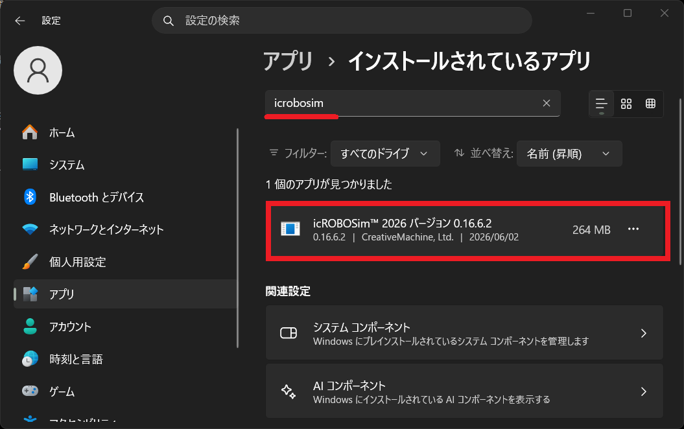Image resolution: width=684 pixels, height=429 pixels.
Task: Maximize the settings window
Action: 628,13
